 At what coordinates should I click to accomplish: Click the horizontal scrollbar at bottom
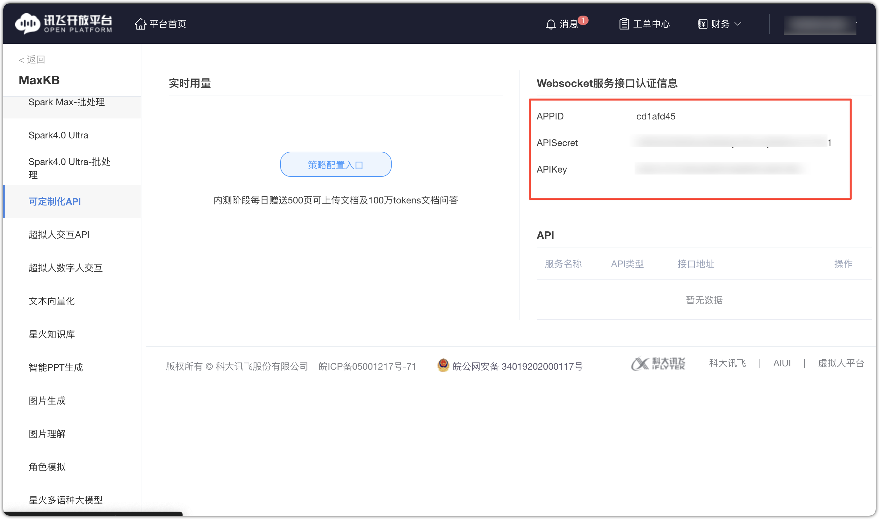click(x=93, y=514)
